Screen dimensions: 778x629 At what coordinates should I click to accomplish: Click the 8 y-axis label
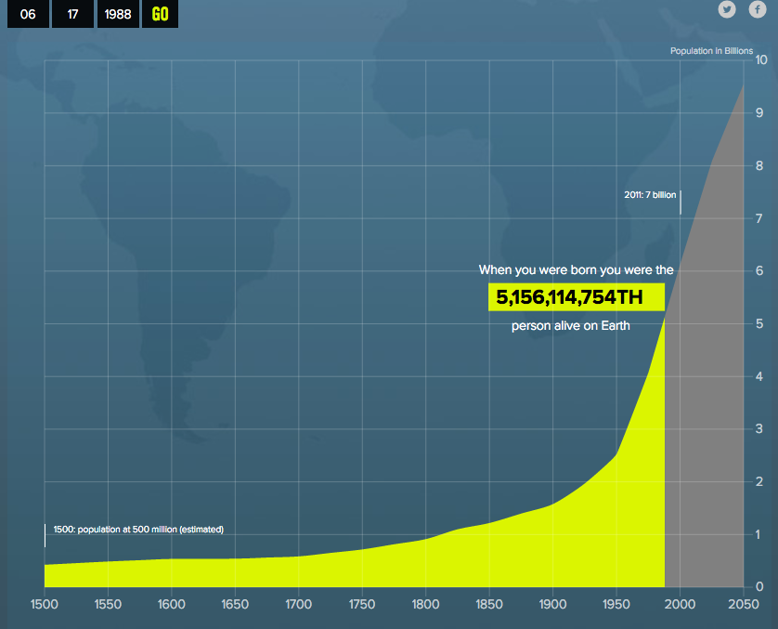pos(759,165)
